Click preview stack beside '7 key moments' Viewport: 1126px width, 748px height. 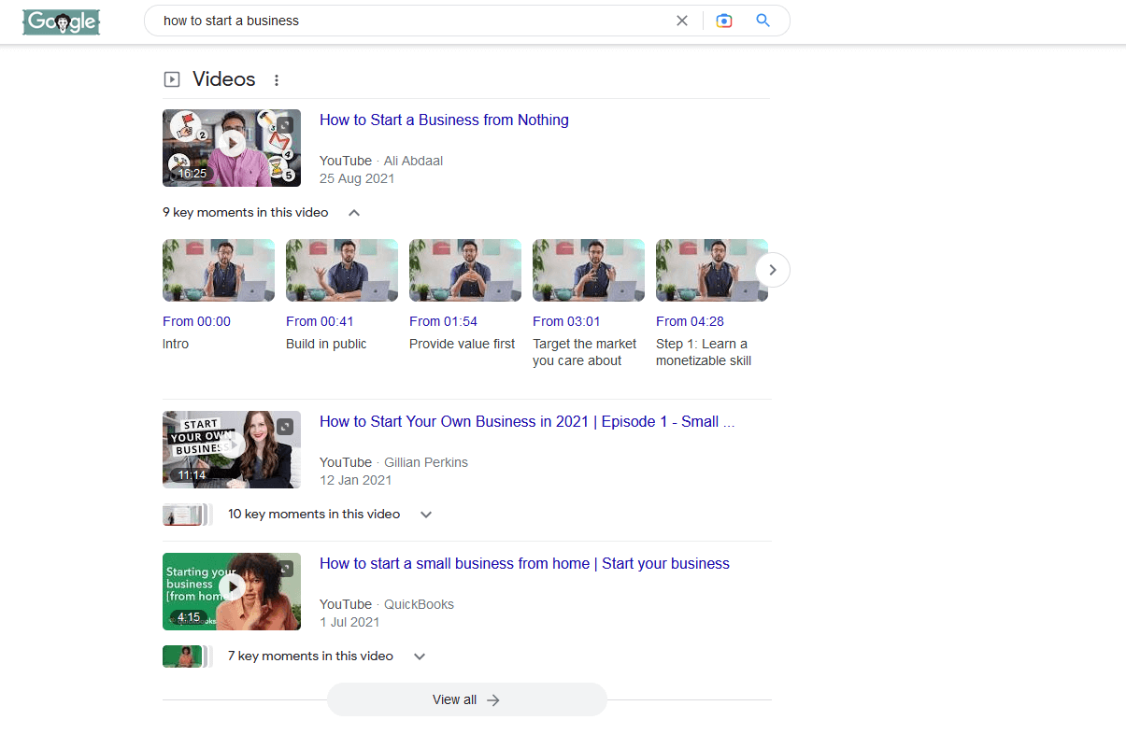tap(187, 656)
